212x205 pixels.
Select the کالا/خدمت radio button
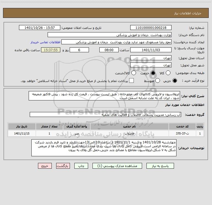(134, 73)
